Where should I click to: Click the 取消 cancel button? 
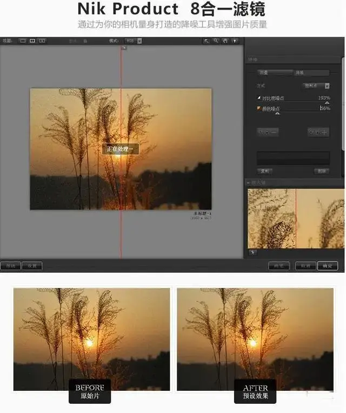click(305, 266)
